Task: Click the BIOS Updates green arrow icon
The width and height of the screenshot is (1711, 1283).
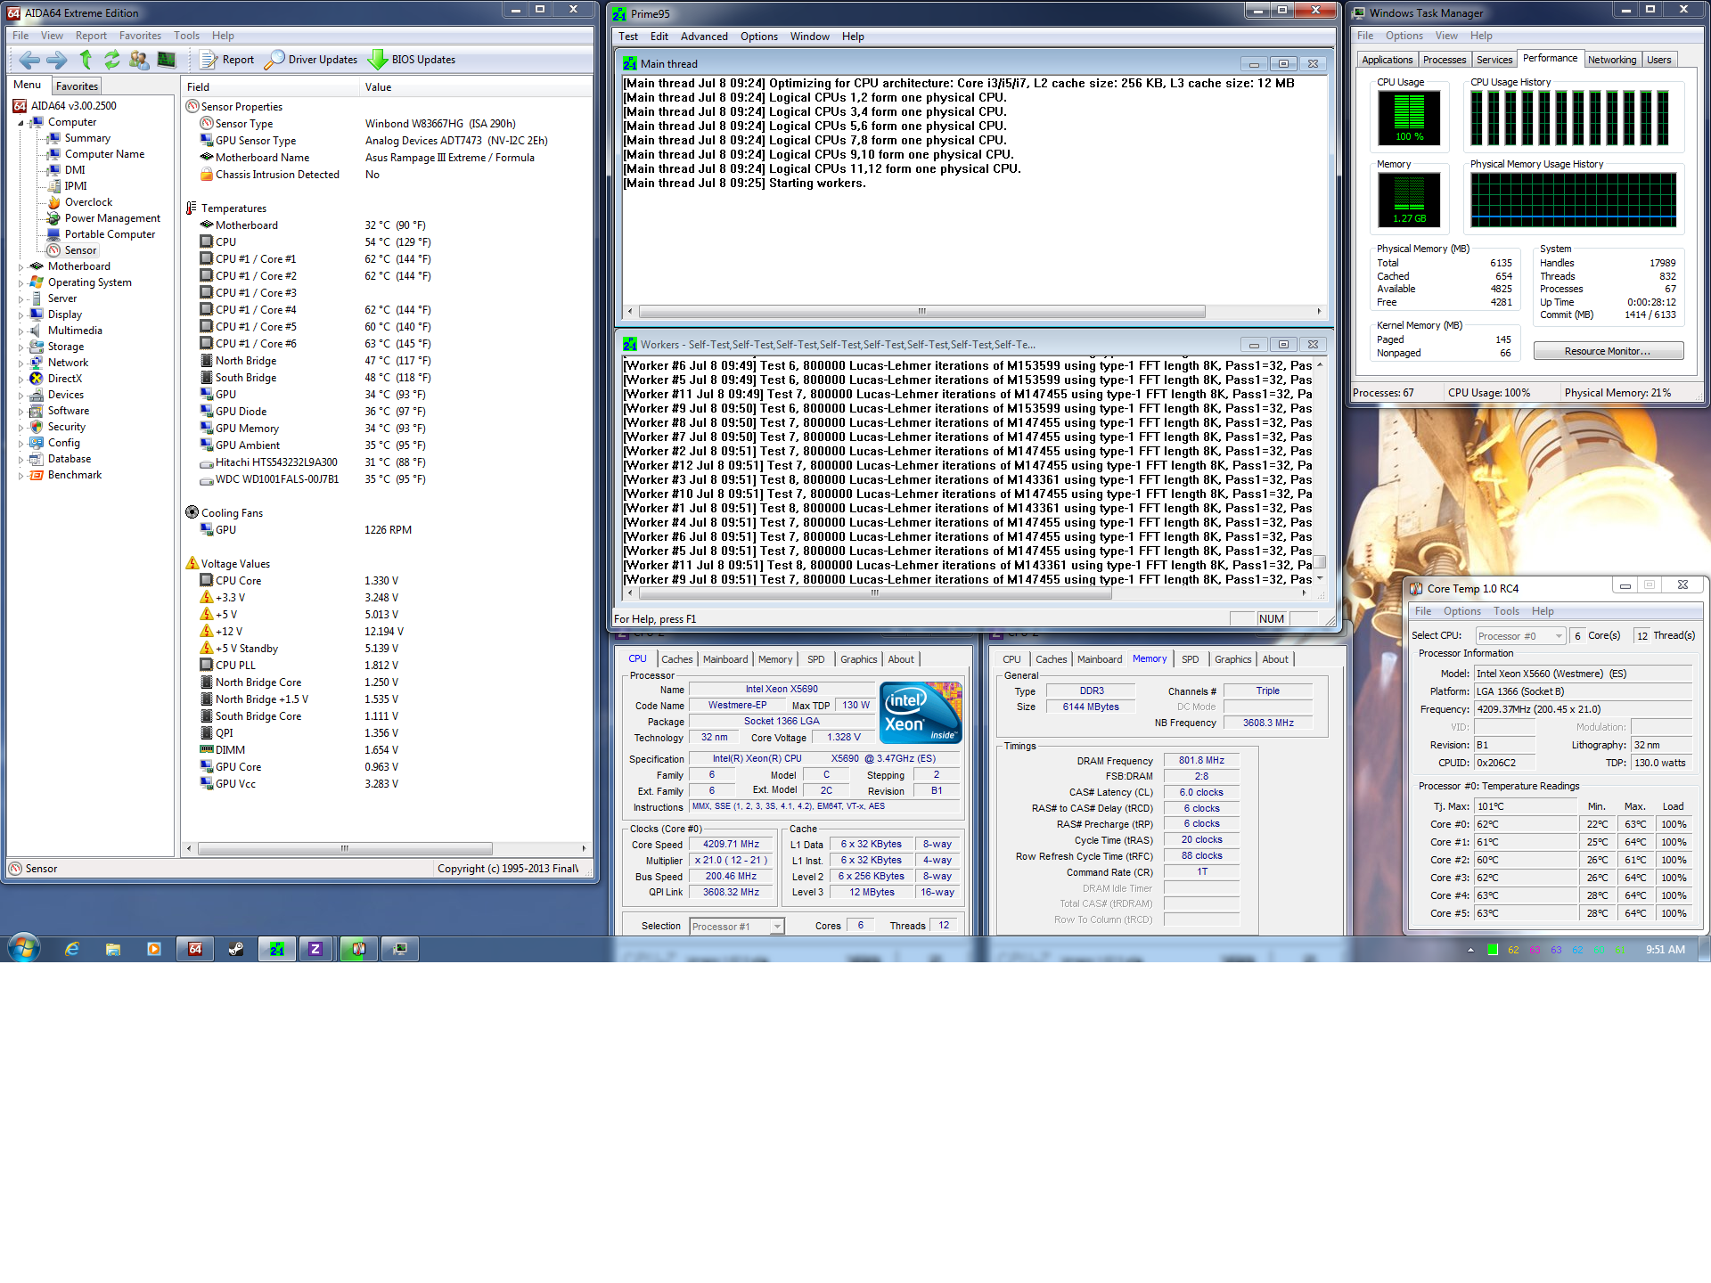Action: (378, 60)
